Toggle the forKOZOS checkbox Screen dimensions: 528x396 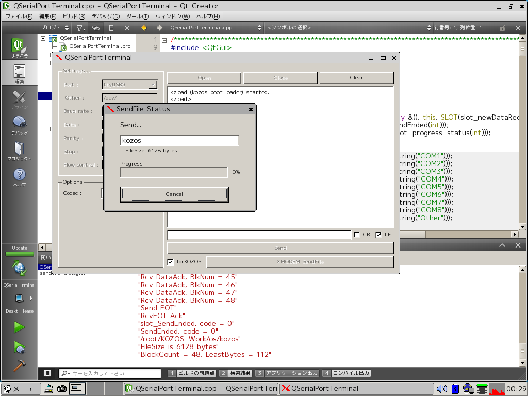[171, 262]
